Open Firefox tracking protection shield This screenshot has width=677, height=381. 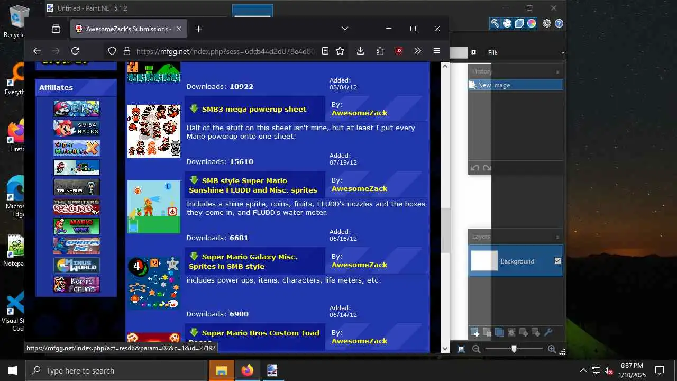click(112, 51)
